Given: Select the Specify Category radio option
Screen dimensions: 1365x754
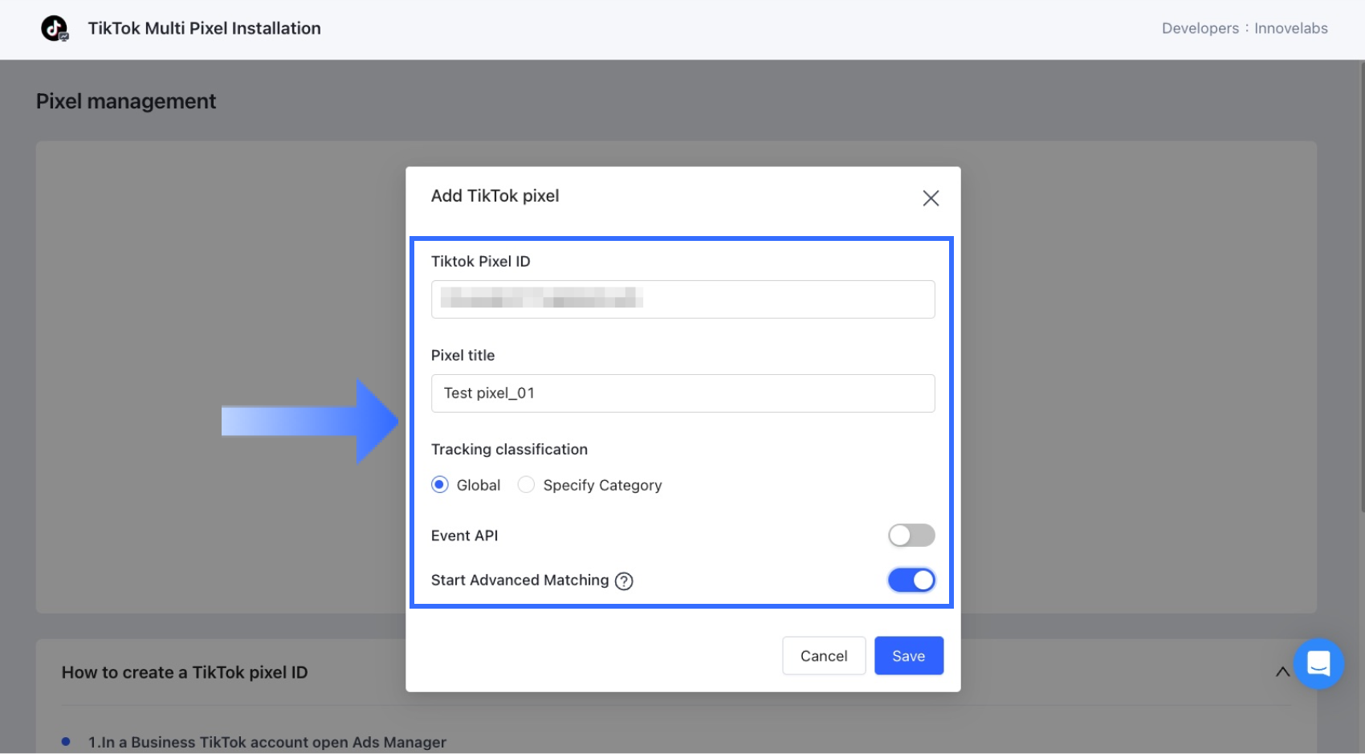Looking at the screenshot, I should [x=527, y=485].
